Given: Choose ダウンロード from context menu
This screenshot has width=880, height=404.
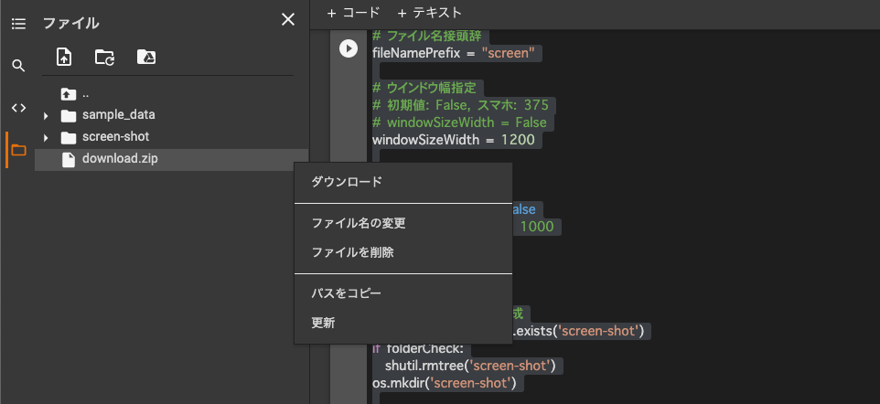Looking at the screenshot, I should (403, 182).
